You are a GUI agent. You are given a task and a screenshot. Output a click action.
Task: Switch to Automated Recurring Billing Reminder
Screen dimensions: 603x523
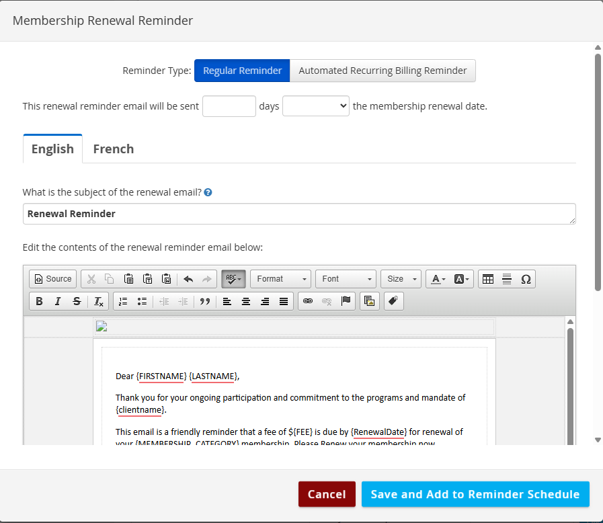pyautogui.click(x=383, y=71)
